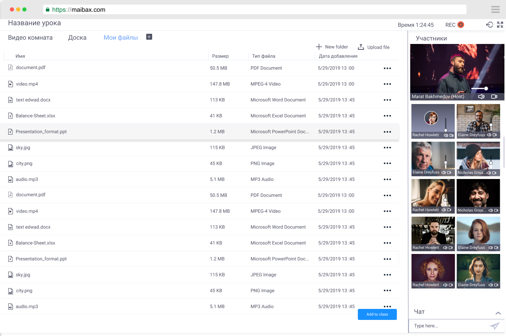Mute the grey-haired Elaine Dreyfuss participant
Screen dimensions: 506x336
pyautogui.click(x=444, y=172)
